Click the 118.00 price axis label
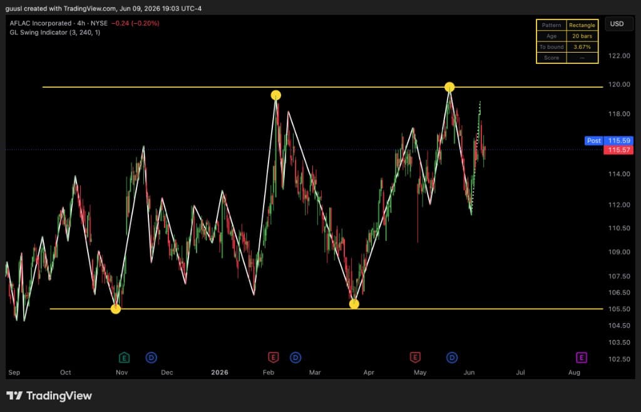Screen dimensions: 641x412 click(619, 113)
